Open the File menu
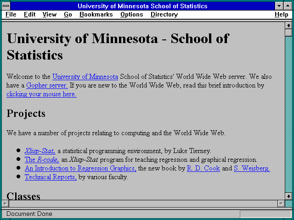 [11, 14]
